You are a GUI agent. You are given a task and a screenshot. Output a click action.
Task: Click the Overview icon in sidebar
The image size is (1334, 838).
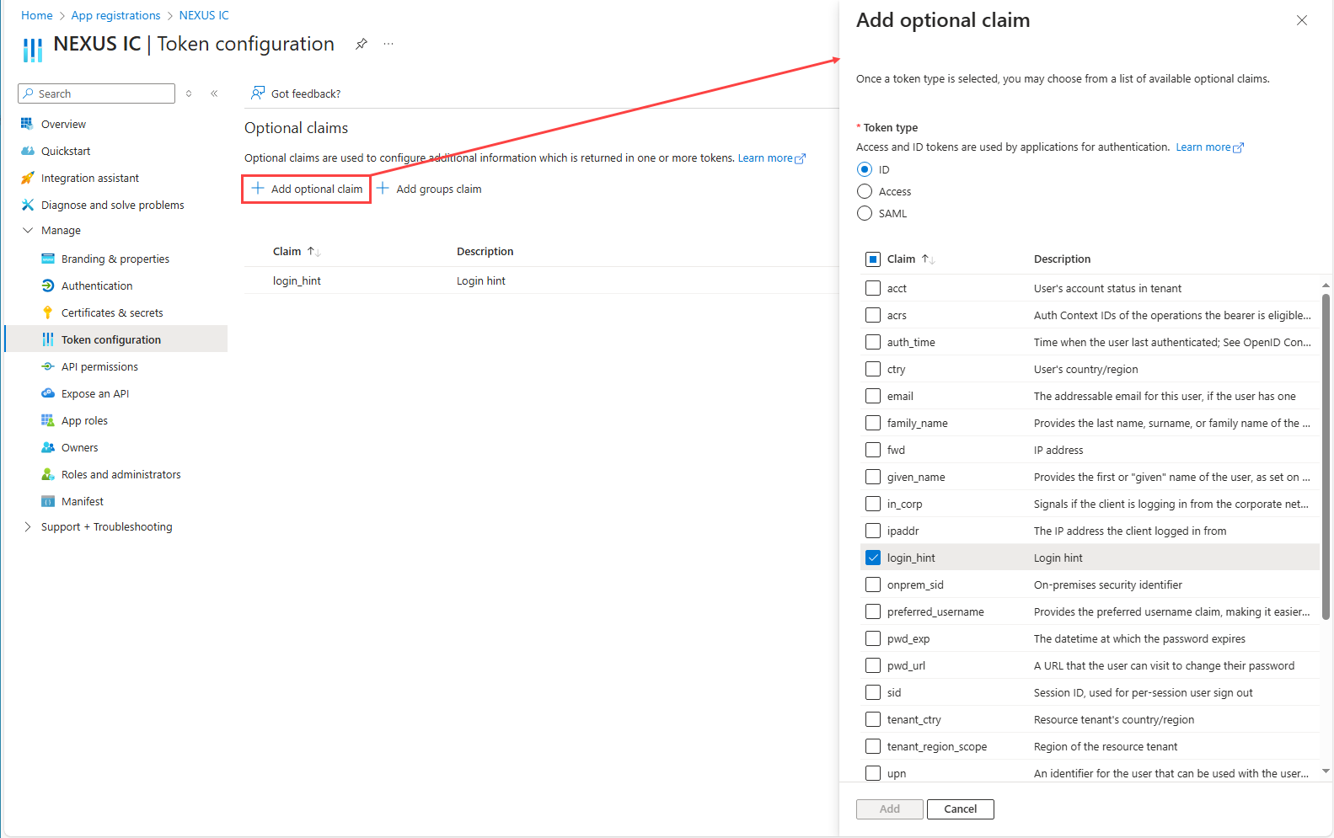[27, 124]
